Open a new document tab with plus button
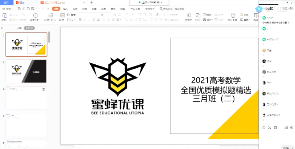 pyautogui.click(x=92, y=2)
